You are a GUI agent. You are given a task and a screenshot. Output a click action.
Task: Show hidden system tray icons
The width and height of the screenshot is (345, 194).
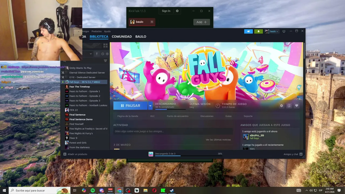tap(306, 190)
